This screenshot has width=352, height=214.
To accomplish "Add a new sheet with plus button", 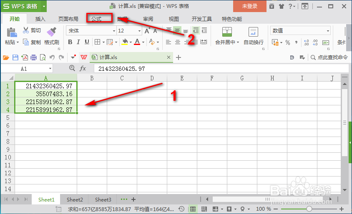I will coord(133,199).
